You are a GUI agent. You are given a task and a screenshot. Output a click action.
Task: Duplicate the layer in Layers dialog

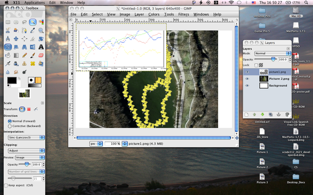point(270,115)
